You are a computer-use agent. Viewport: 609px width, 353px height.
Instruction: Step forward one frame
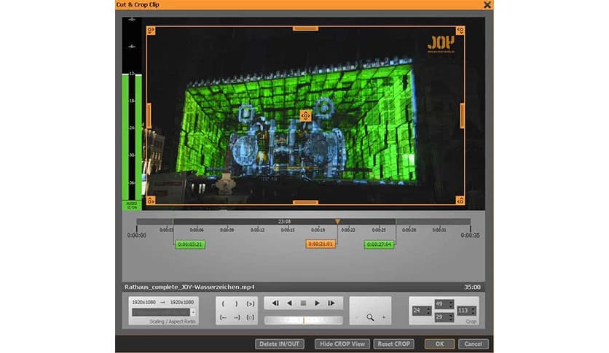(x=331, y=303)
